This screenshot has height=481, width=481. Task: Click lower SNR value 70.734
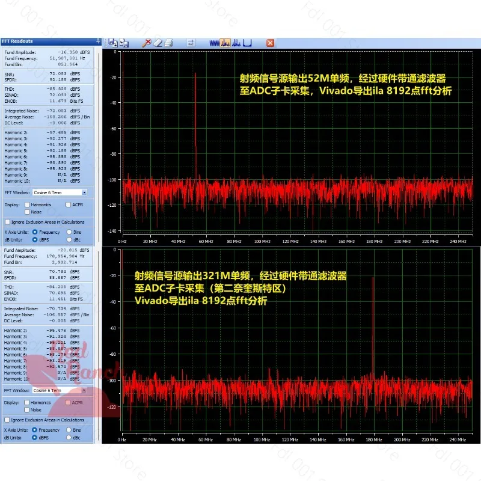tap(57, 272)
